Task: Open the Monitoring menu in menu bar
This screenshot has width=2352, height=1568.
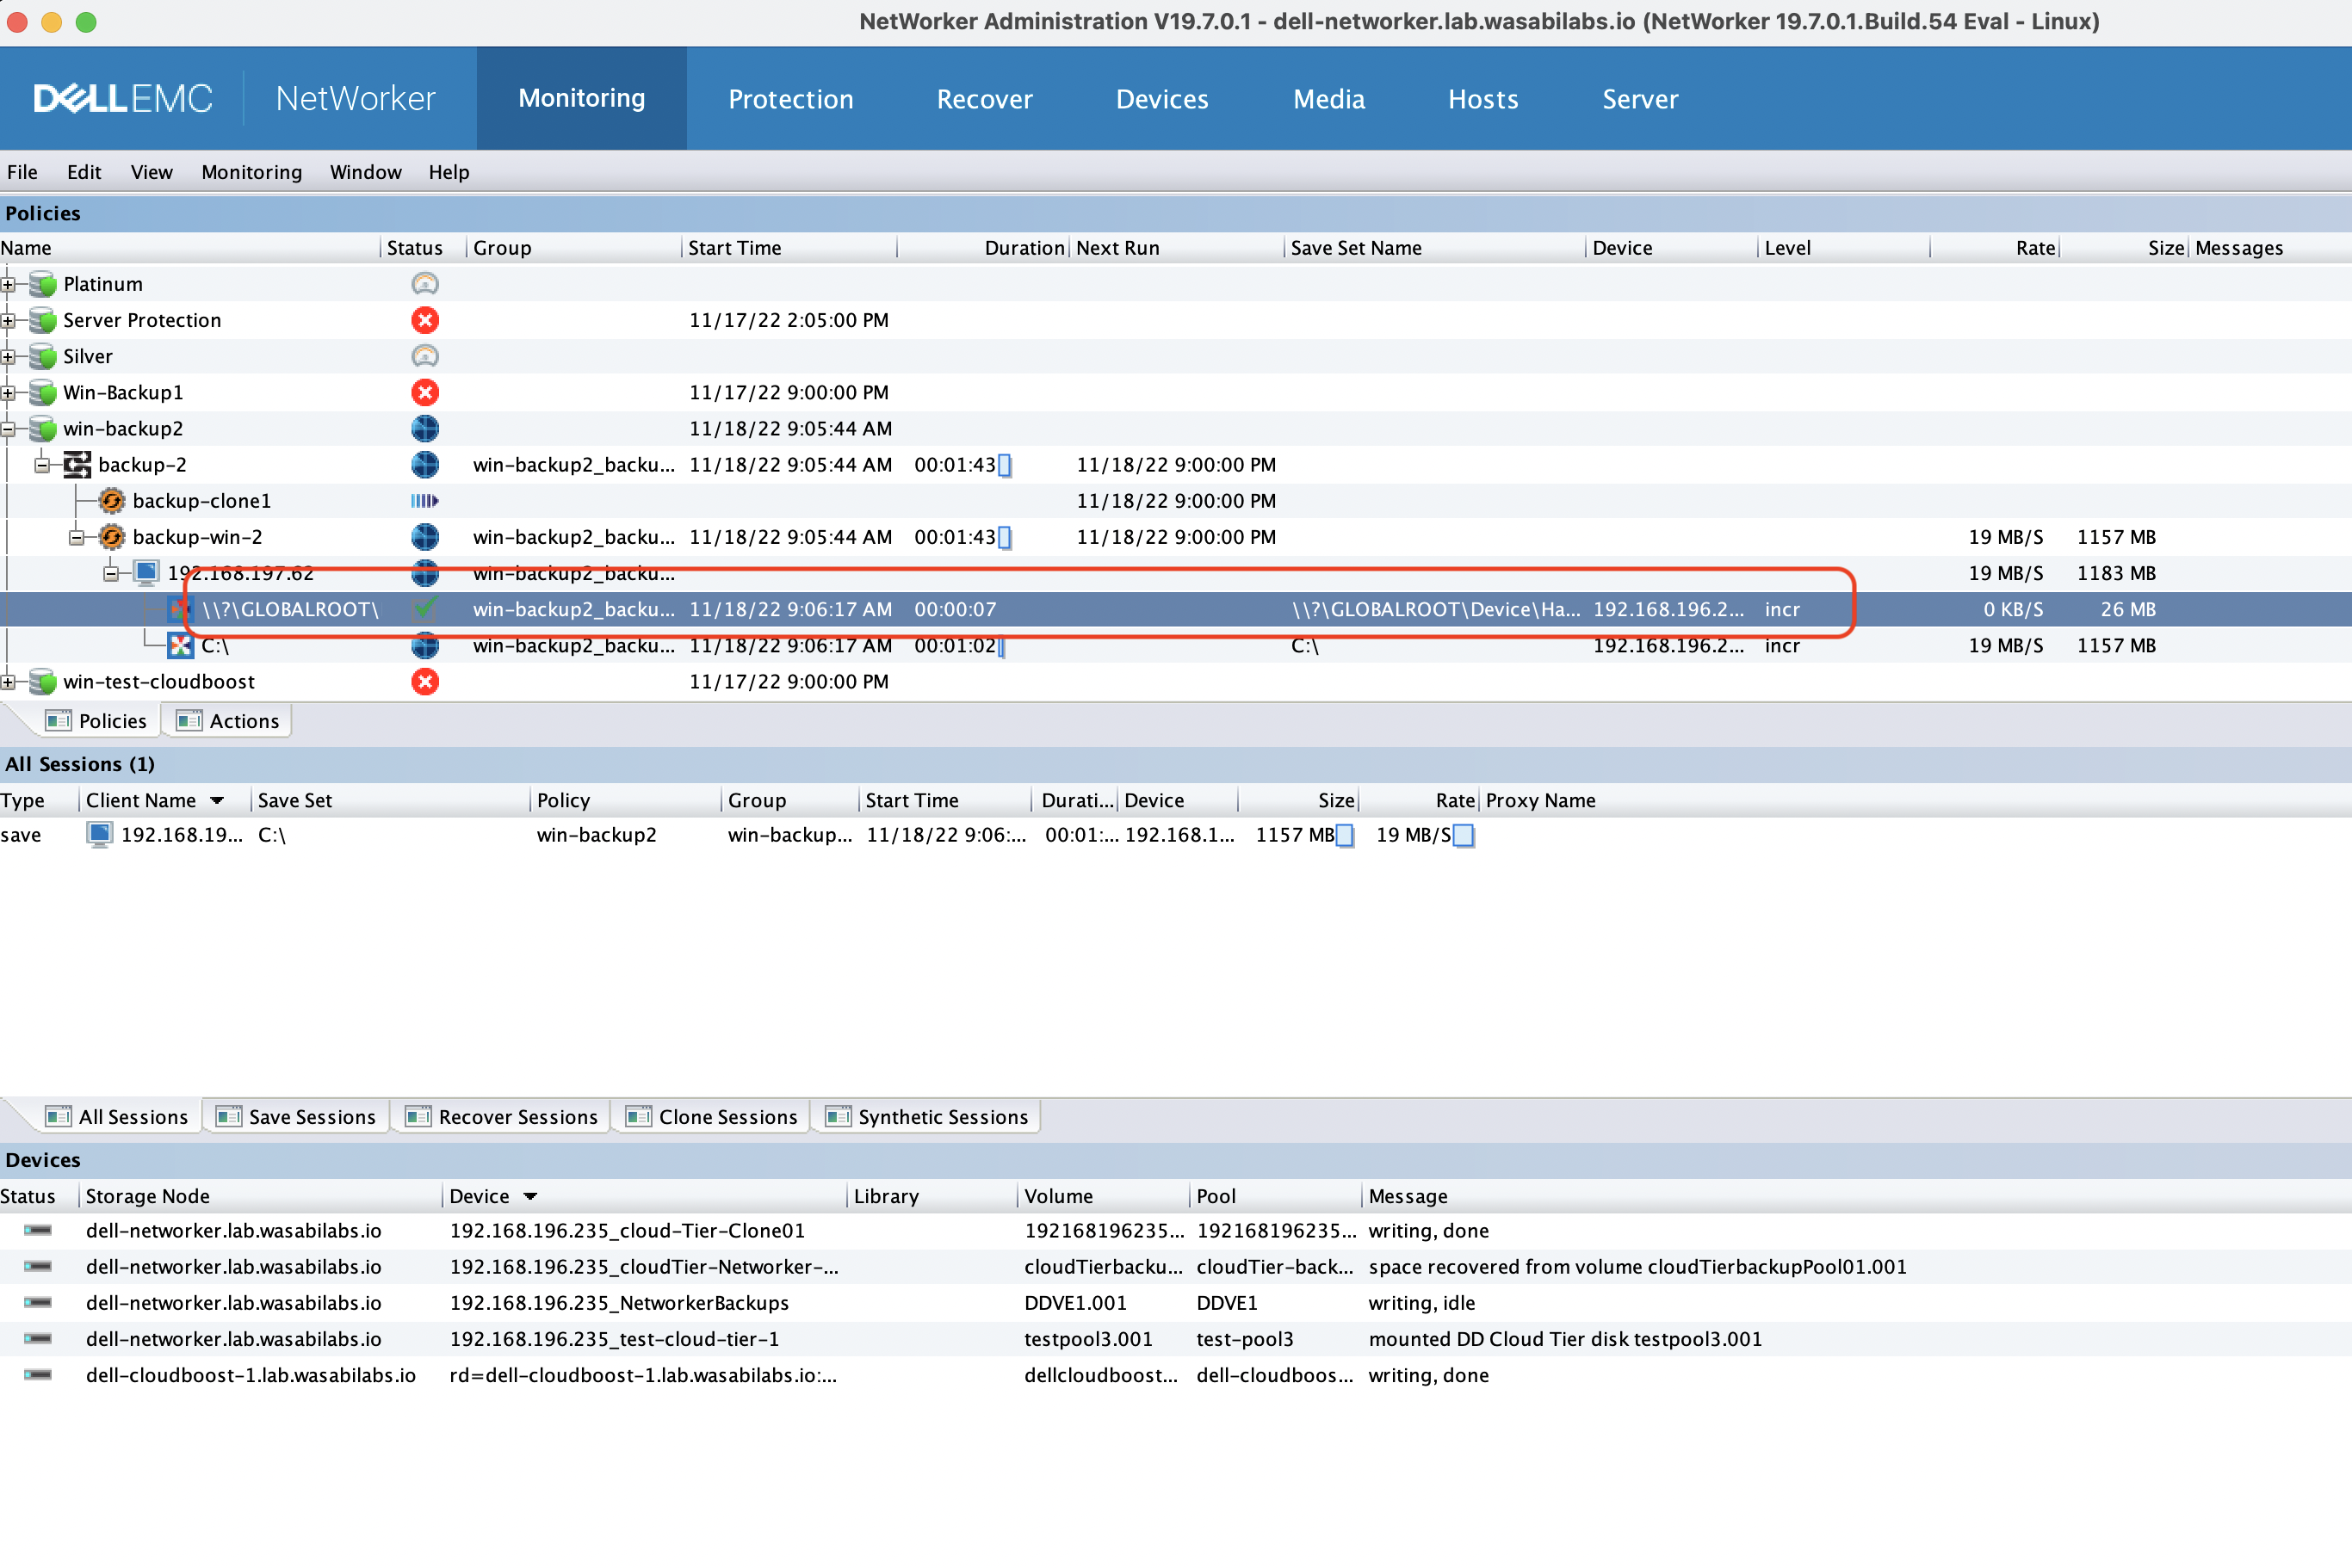Action: pos(251,172)
